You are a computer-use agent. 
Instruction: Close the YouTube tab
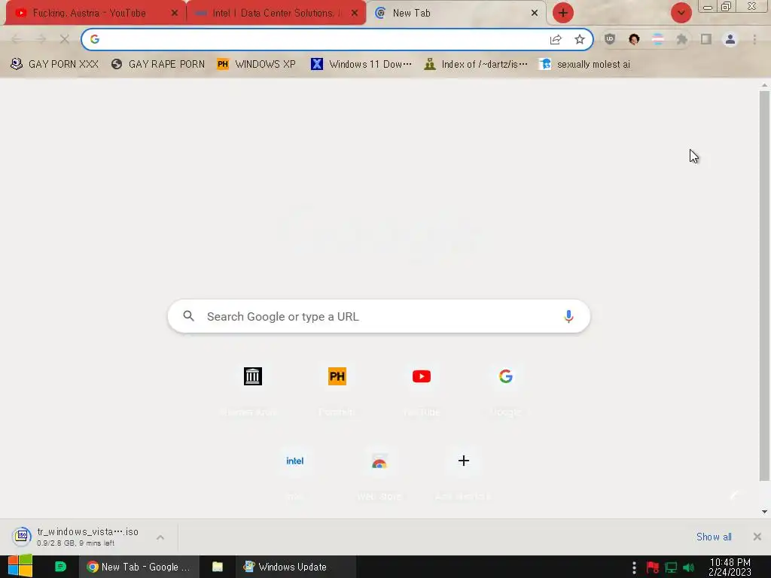pos(174,14)
